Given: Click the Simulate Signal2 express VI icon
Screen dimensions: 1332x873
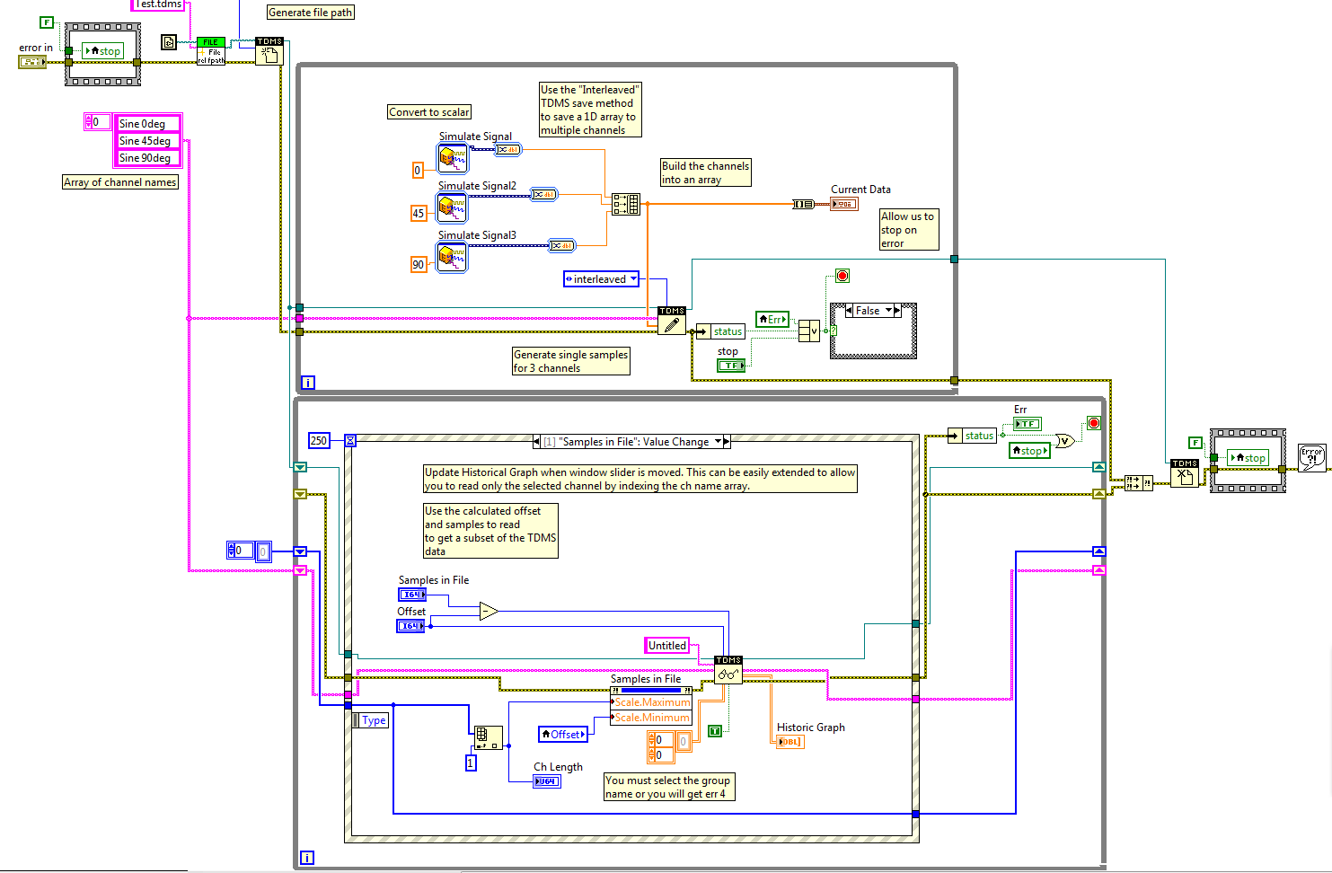Looking at the screenshot, I should tap(453, 208).
